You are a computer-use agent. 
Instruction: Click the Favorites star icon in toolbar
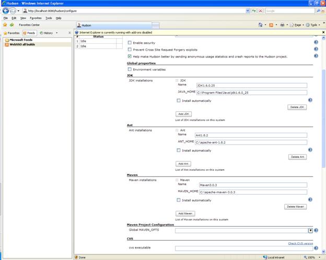click(5, 25)
